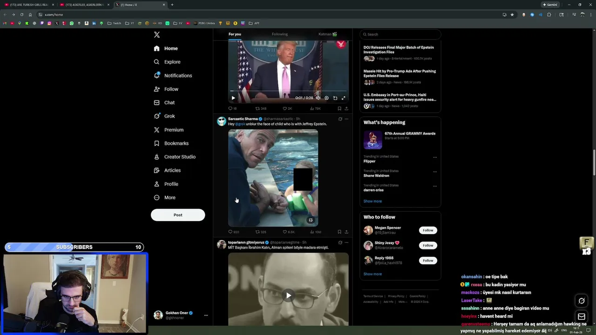Enter fullscreen on the video
This screenshot has height=335, width=596.
[344, 98]
